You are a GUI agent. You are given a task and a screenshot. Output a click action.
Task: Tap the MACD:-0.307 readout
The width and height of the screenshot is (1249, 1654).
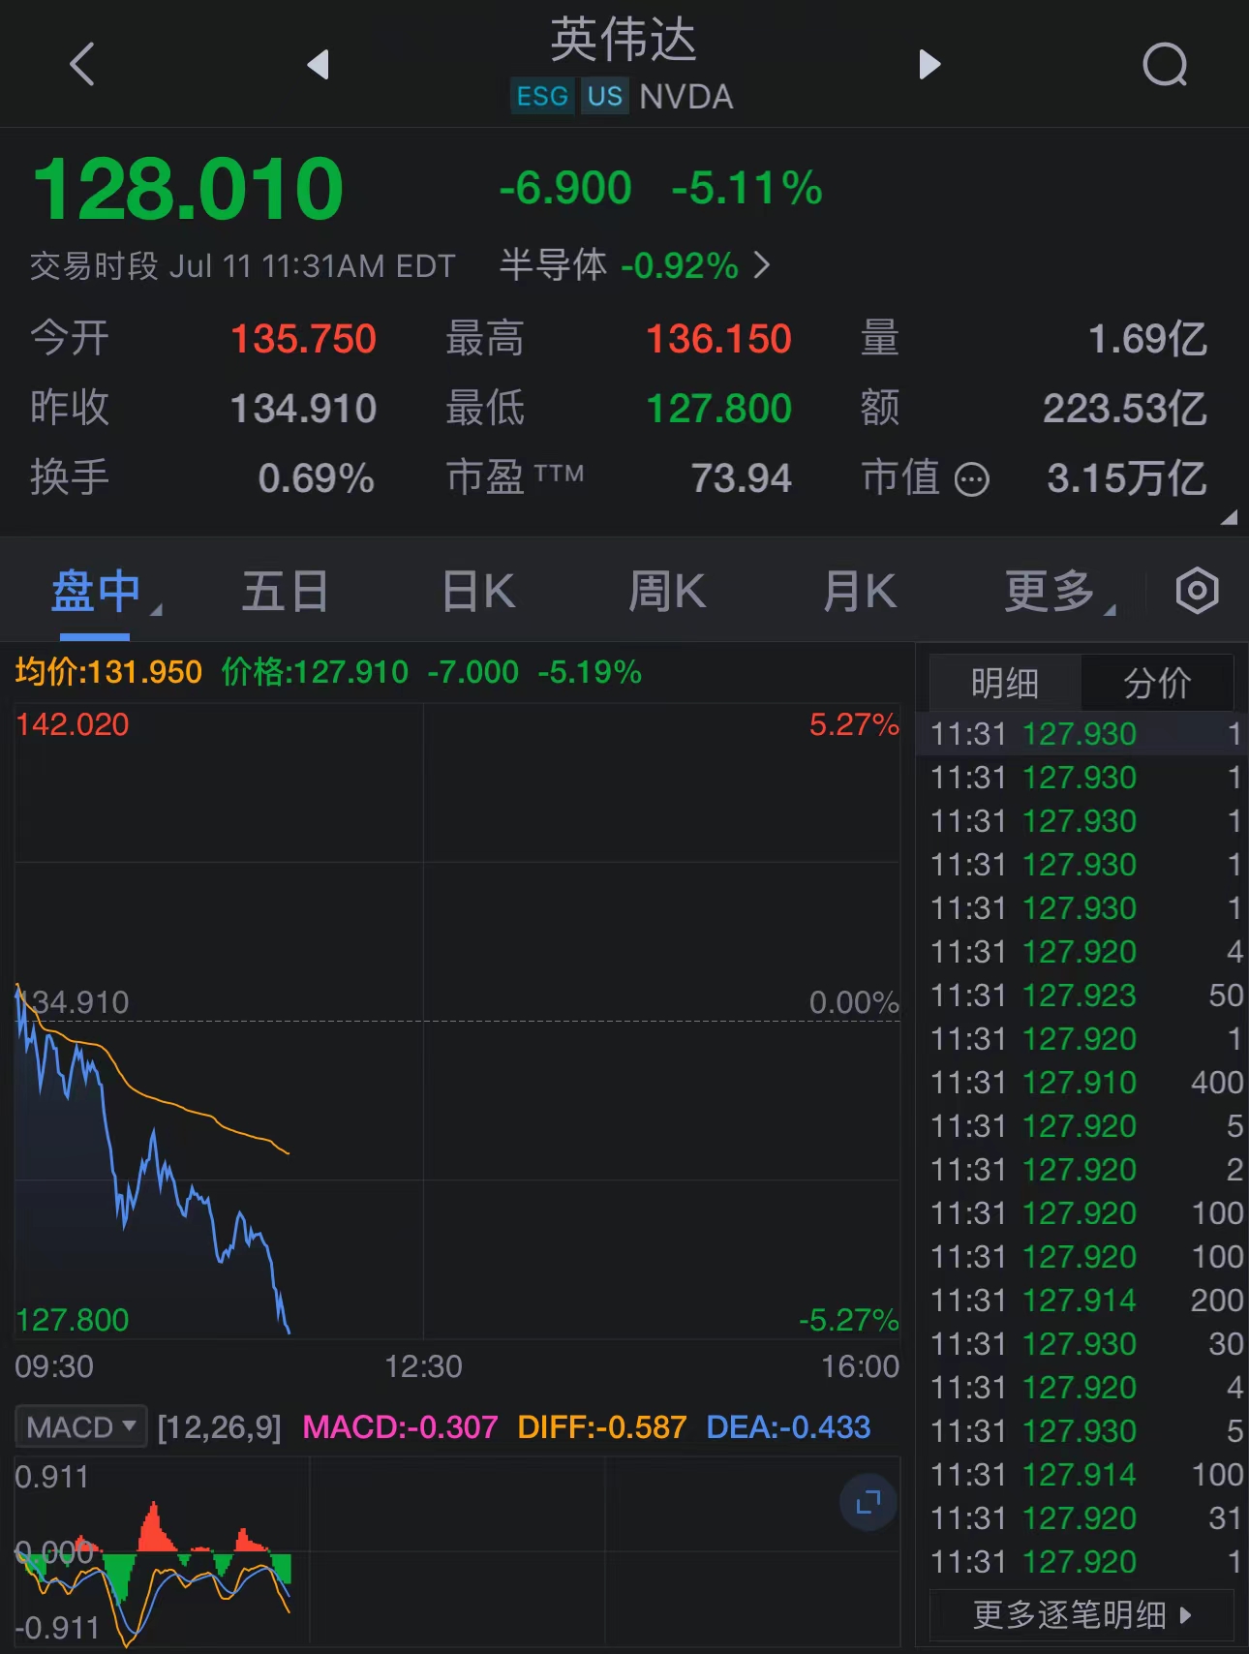point(400,1426)
